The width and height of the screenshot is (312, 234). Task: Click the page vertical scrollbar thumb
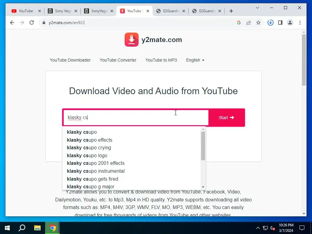tap(304, 60)
